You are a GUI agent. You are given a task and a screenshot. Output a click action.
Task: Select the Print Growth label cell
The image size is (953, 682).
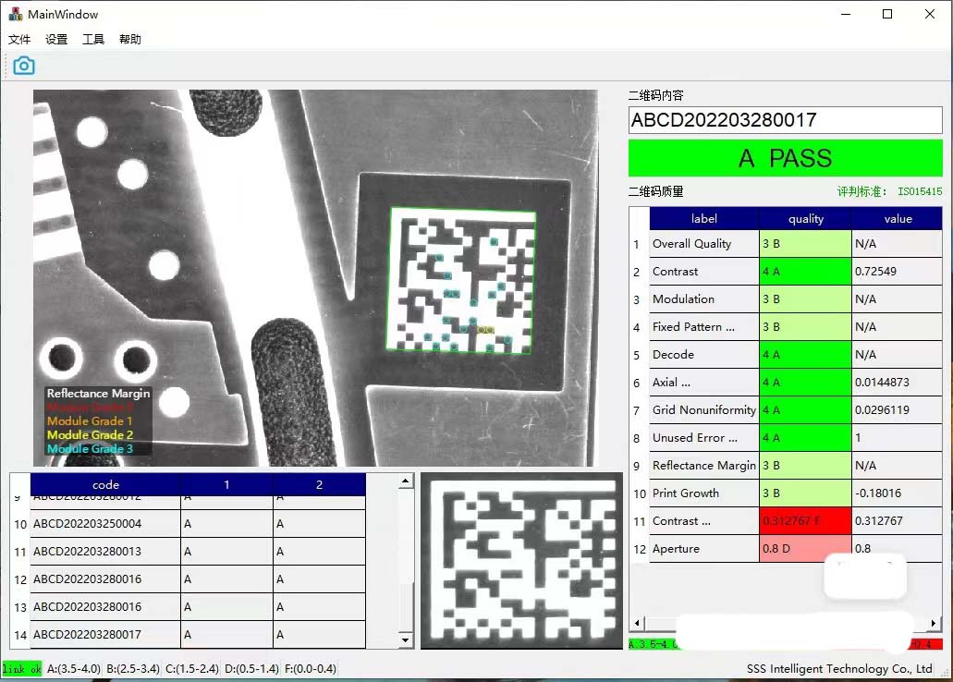click(x=704, y=493)
